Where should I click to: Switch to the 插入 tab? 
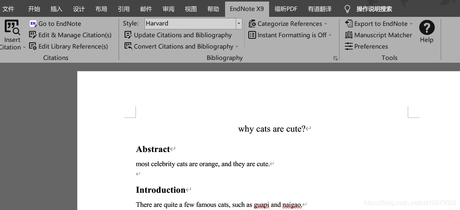(56, 9)
